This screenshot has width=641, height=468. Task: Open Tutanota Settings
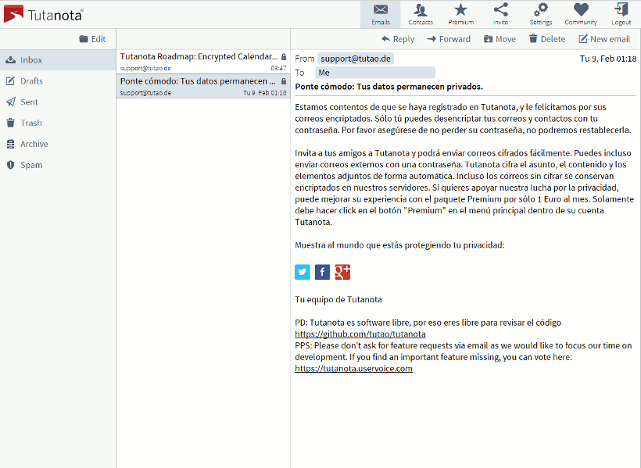[541, 13]
